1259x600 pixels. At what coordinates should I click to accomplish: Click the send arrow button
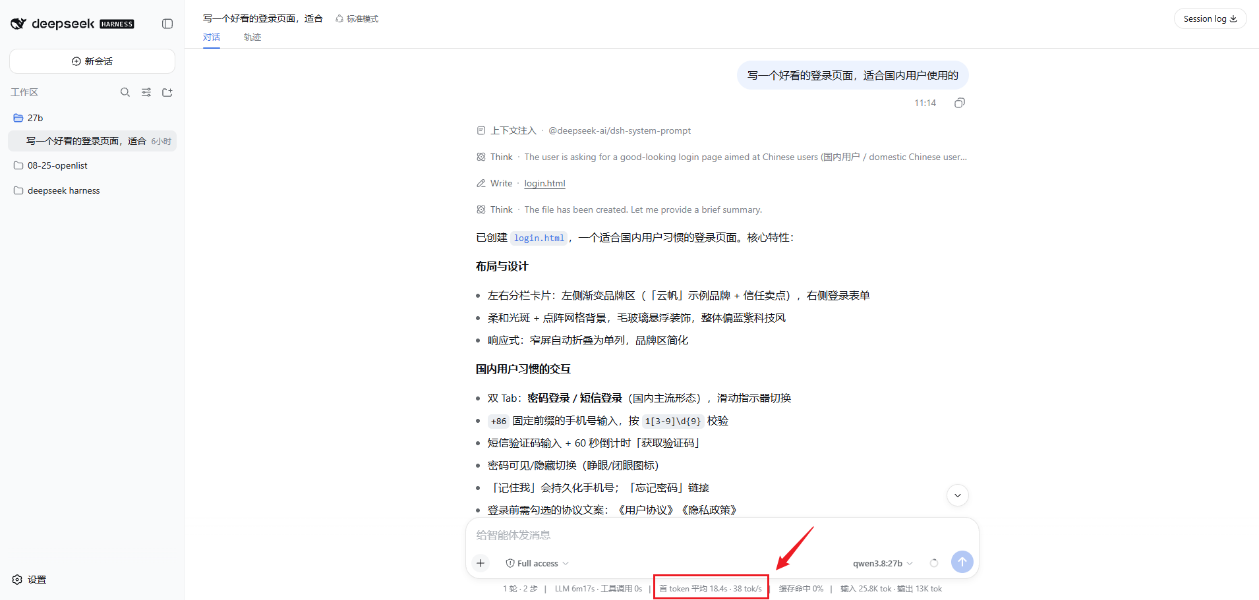coord(962,562)
